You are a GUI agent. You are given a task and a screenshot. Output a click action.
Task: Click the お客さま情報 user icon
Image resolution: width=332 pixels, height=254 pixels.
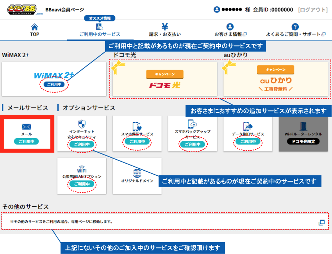230,27
